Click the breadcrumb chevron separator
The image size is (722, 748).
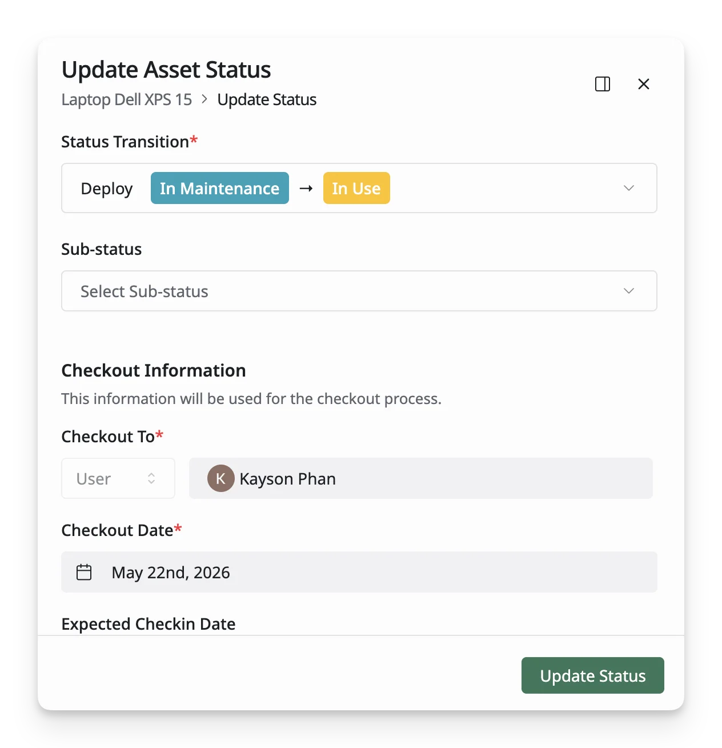(204, 99)
